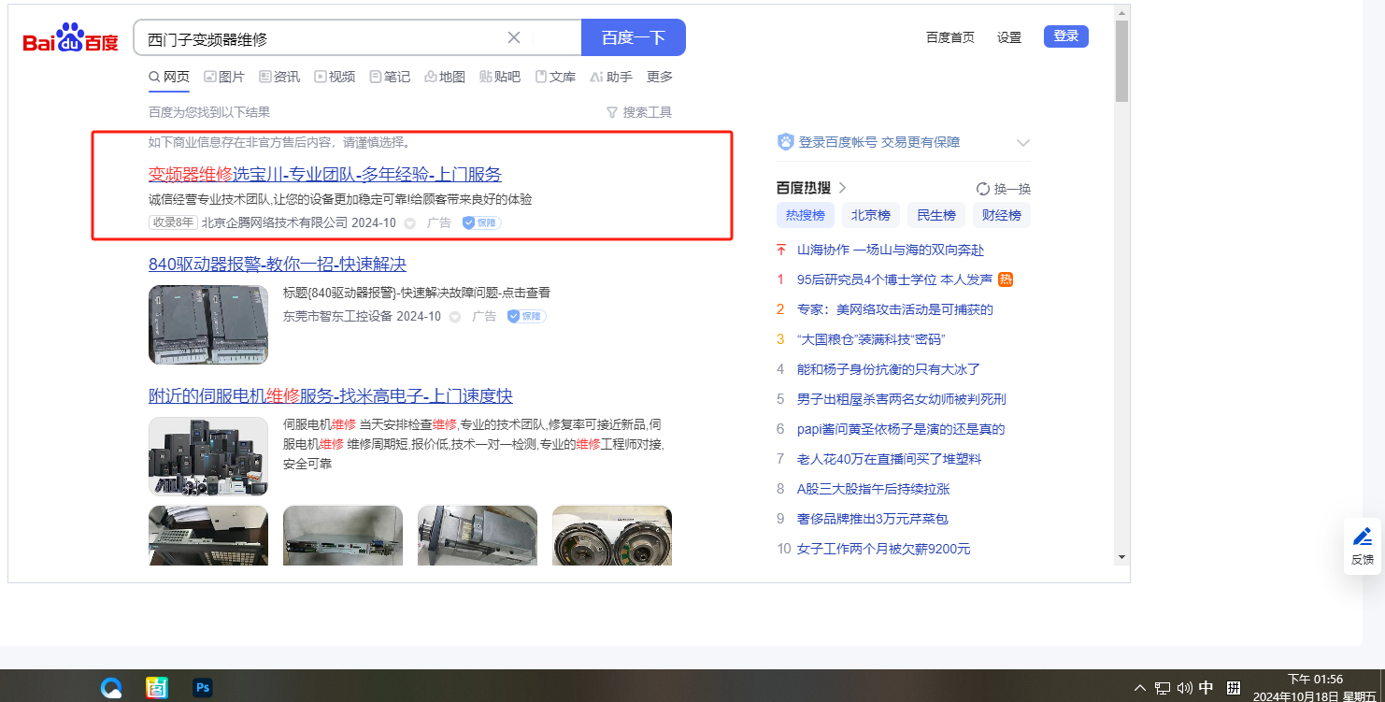1385x702 pixels.
Task: Open the 840驱动器报警 result thumbnail
Action: [208, 324]
